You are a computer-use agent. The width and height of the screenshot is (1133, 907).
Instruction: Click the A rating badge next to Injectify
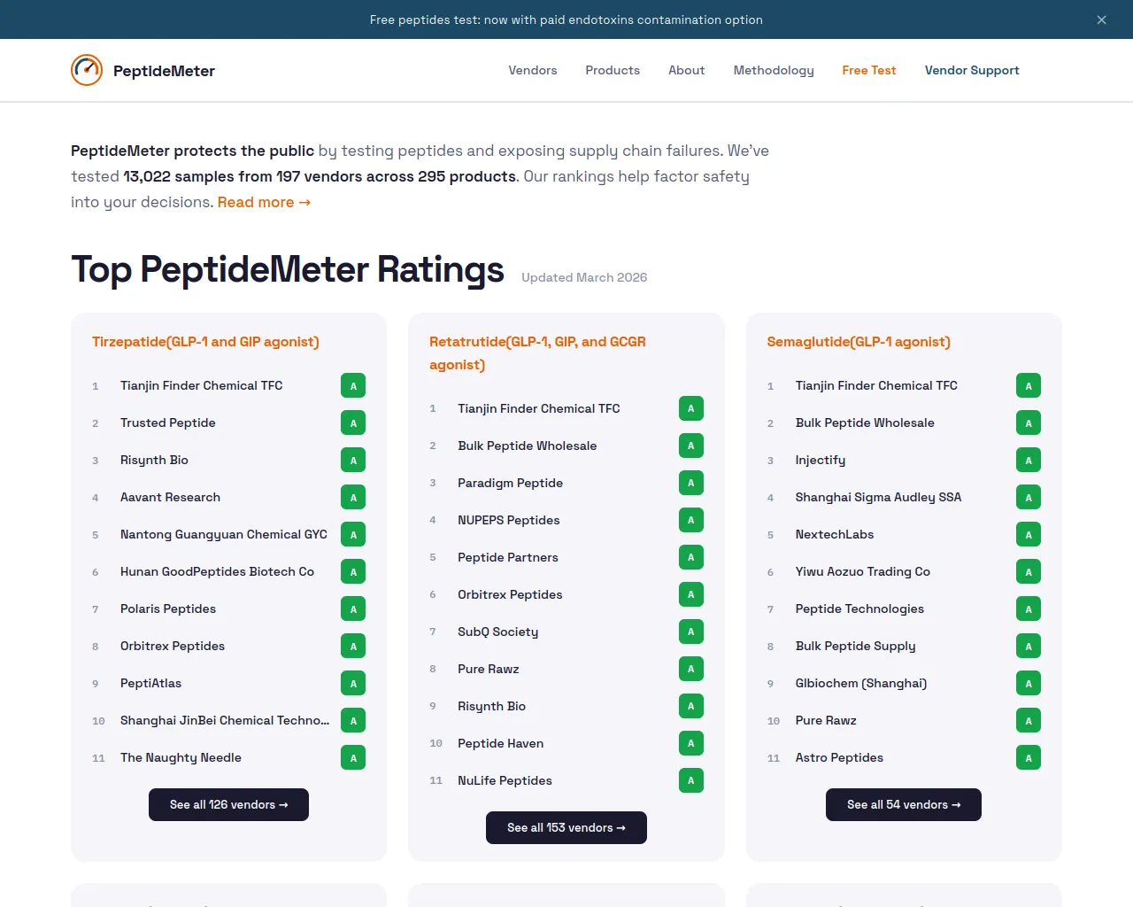point(1029,460)
